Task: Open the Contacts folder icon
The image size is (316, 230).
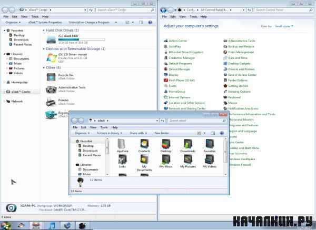Action: tap(144, 144)
